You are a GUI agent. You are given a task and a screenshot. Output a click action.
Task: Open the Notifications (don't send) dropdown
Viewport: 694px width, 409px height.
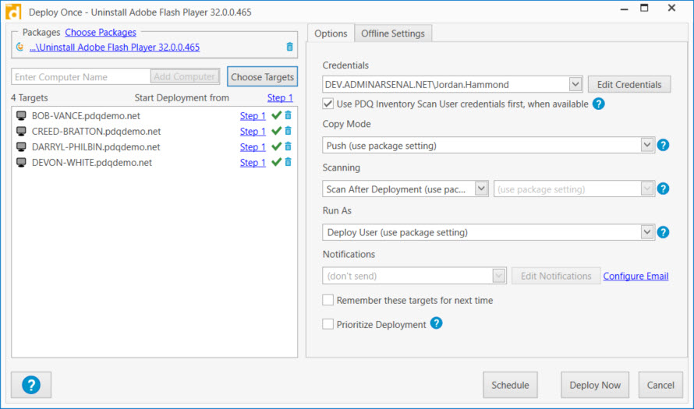[x=499, y=276]
